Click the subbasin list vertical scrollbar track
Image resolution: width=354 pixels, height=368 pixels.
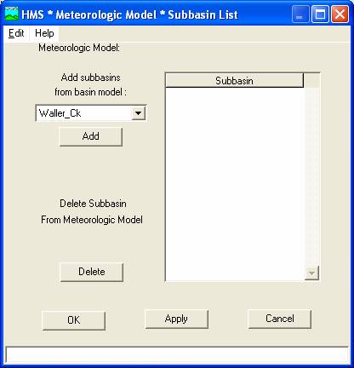[311, 176]
